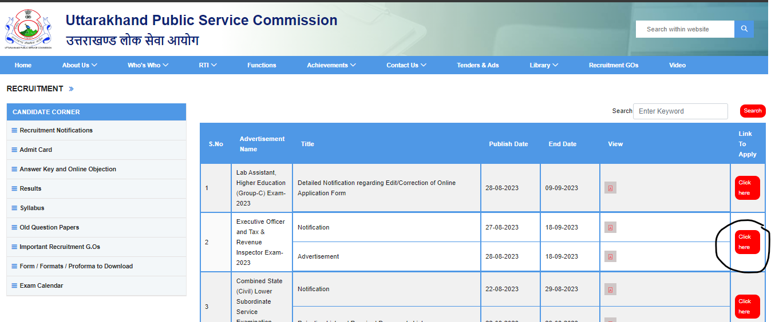Click the Uttarakhand Public Service Commission title text
771x322 pixels.
click(x=201, y=20)
